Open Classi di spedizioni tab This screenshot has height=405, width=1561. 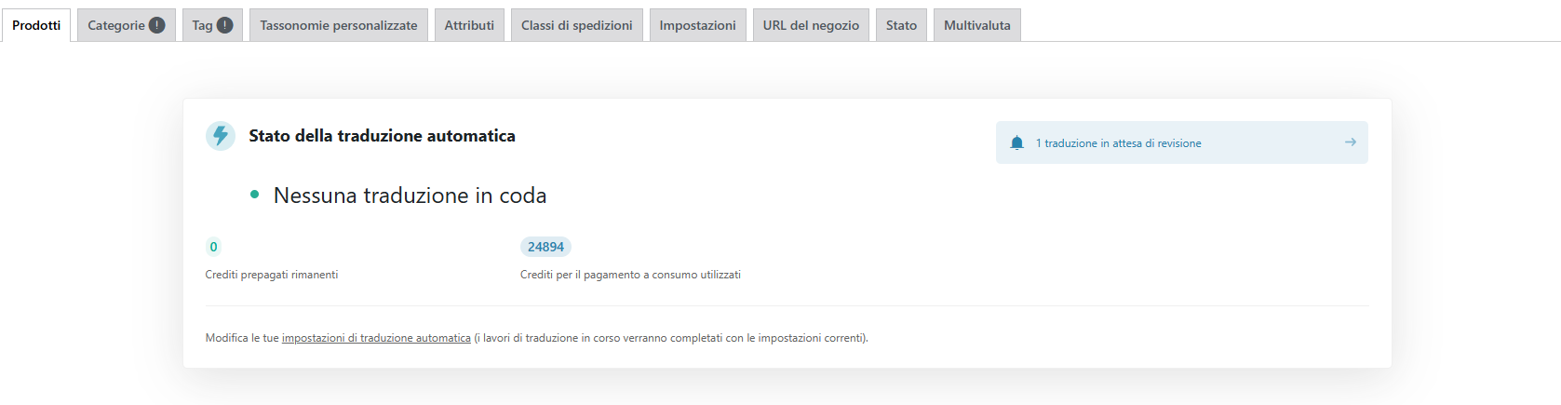576,25
